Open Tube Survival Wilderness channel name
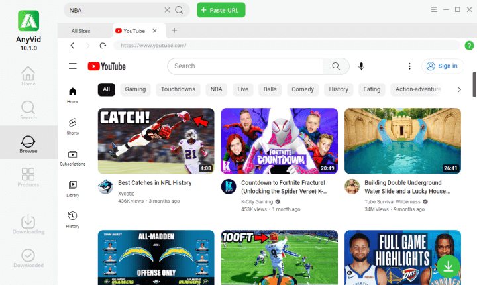Screen dimensions: 477x285 tap(392, 202)
